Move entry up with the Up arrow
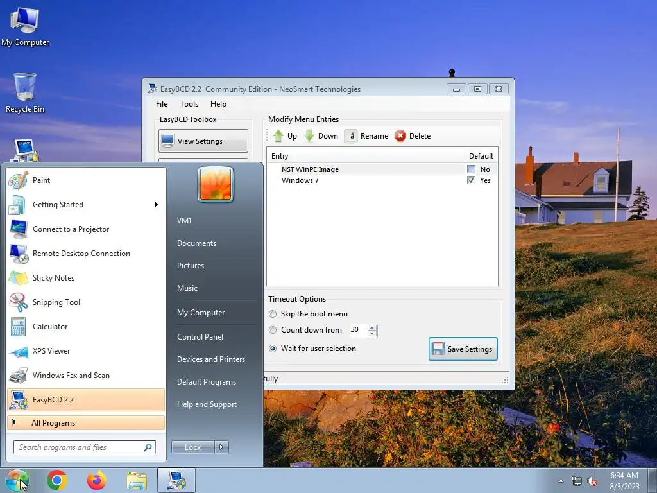This screenshot has height=493, width=657. [285, 136]
